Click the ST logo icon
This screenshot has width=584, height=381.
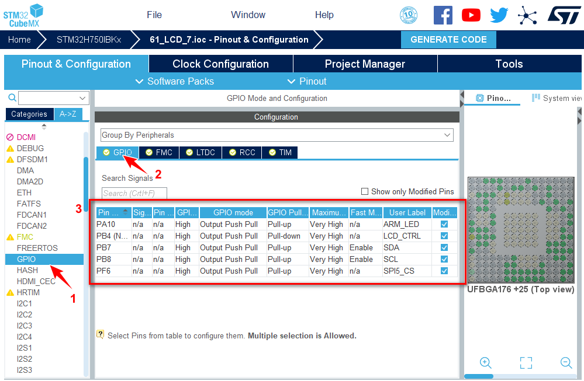click(x=564, y=15)
